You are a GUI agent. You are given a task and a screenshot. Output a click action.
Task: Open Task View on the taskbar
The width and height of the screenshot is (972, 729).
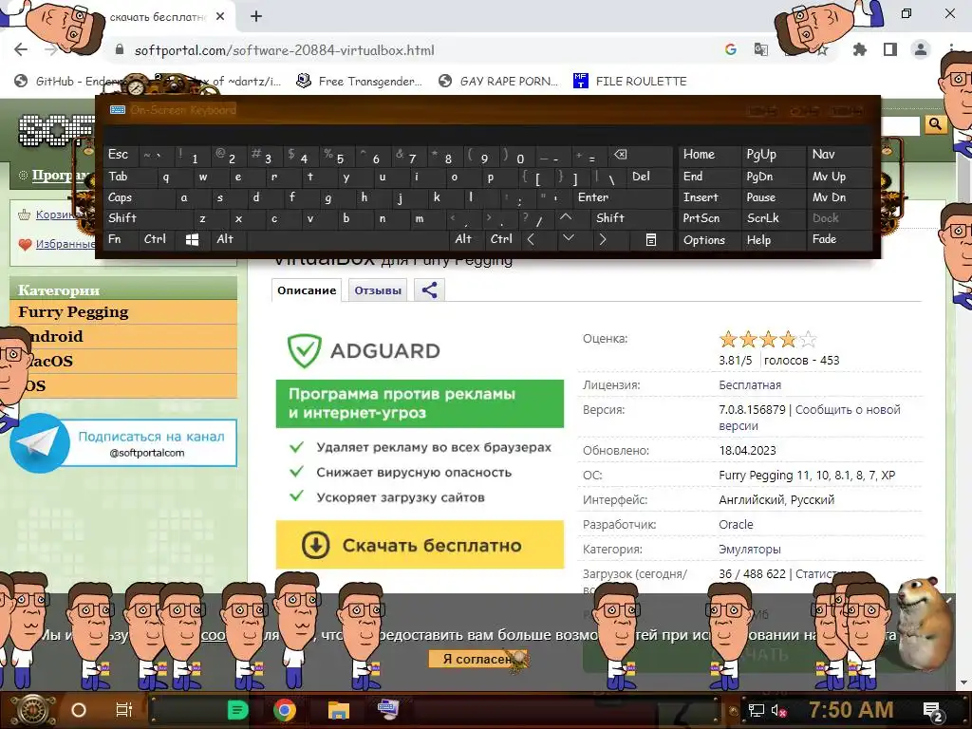click(x=124, y=710)
